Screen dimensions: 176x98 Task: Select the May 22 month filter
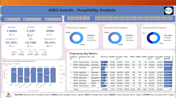[x=71, y=18]
